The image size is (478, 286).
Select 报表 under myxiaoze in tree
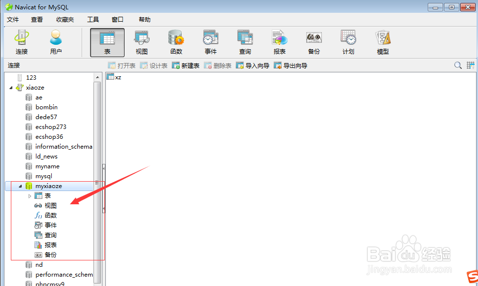click(x=50, y=245)
